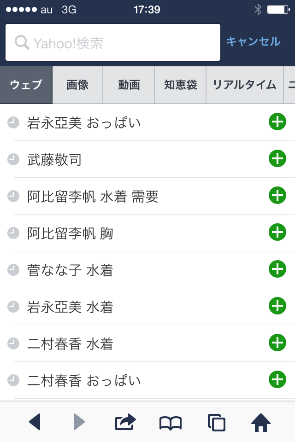Focus the Yahoo!検索 search field

(113, 43)
